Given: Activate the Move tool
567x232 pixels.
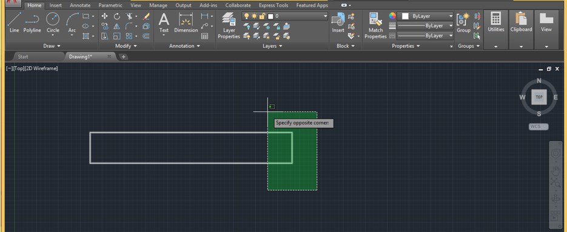Looking at the screenshot, I should point(104,16).
